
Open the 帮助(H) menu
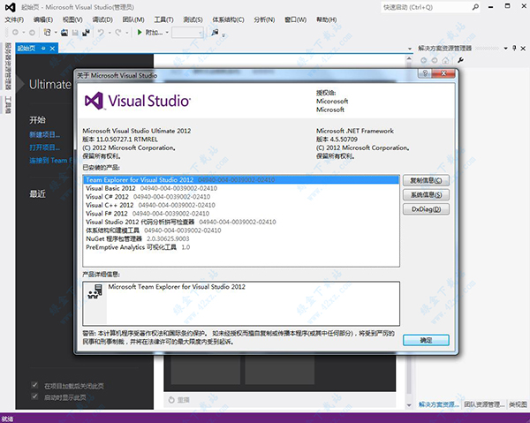point(326,19)
